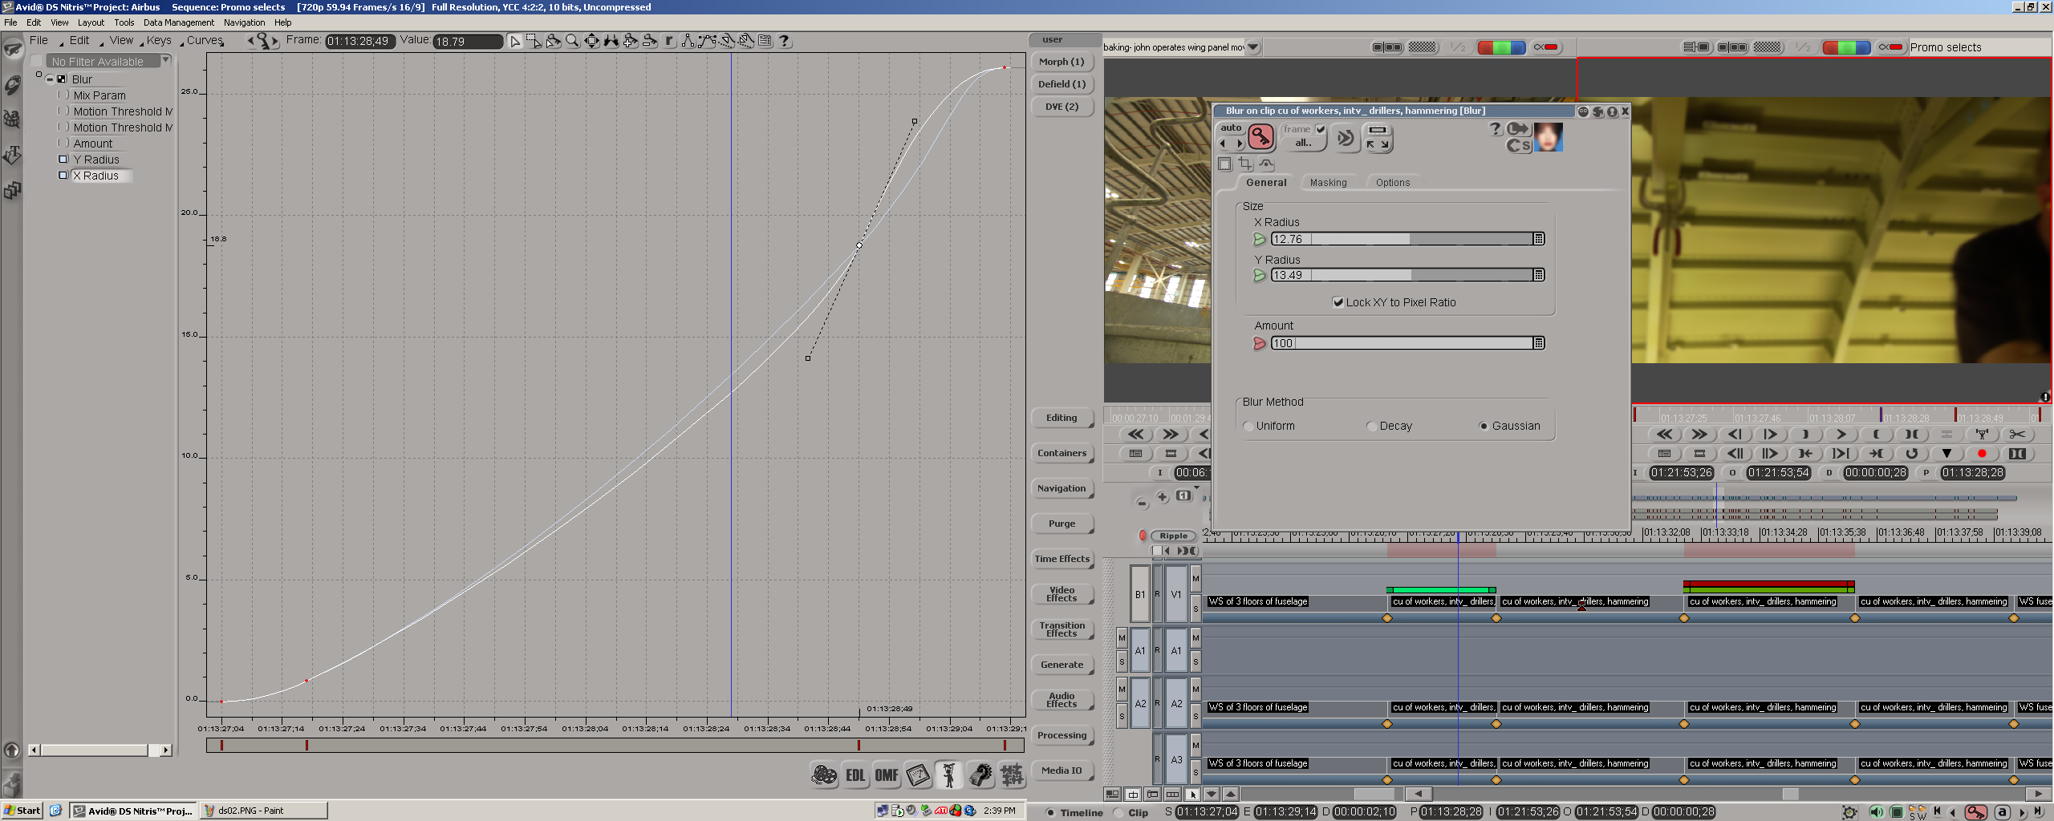The height and width of the screenshot is (821, 2054).
Task: Open the No Filter Available dropdown
Action: tap(166, 60)
